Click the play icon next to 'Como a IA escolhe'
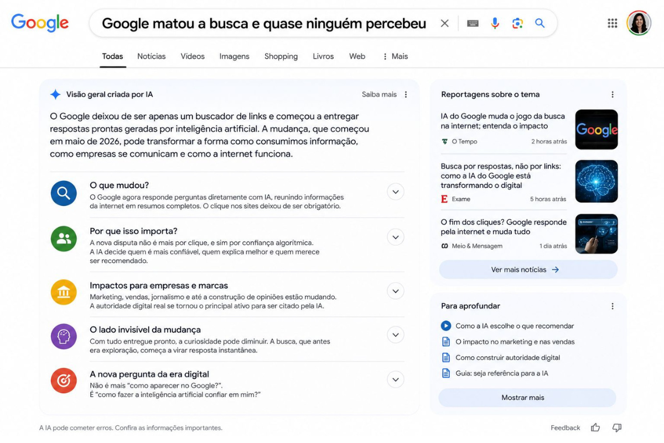Viewport: 664px width, 443px height. (446, 326)
